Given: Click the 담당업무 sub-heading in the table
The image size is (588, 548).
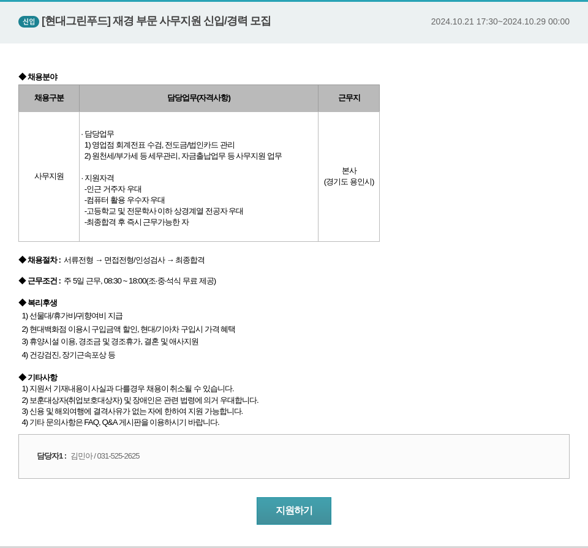Looking at the screenshot, I should (98, 134).
